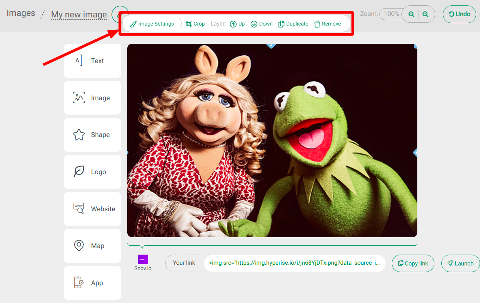This screenshot has width=480, height=303.
Task: Click the Text cursor icon
Action: (x=79, y=61)
